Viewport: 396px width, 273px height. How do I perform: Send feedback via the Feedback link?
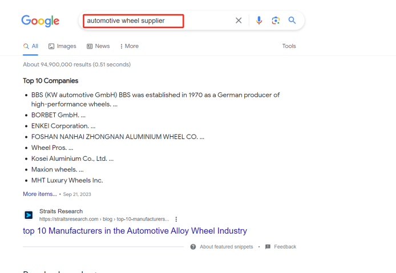click(285, 247)
